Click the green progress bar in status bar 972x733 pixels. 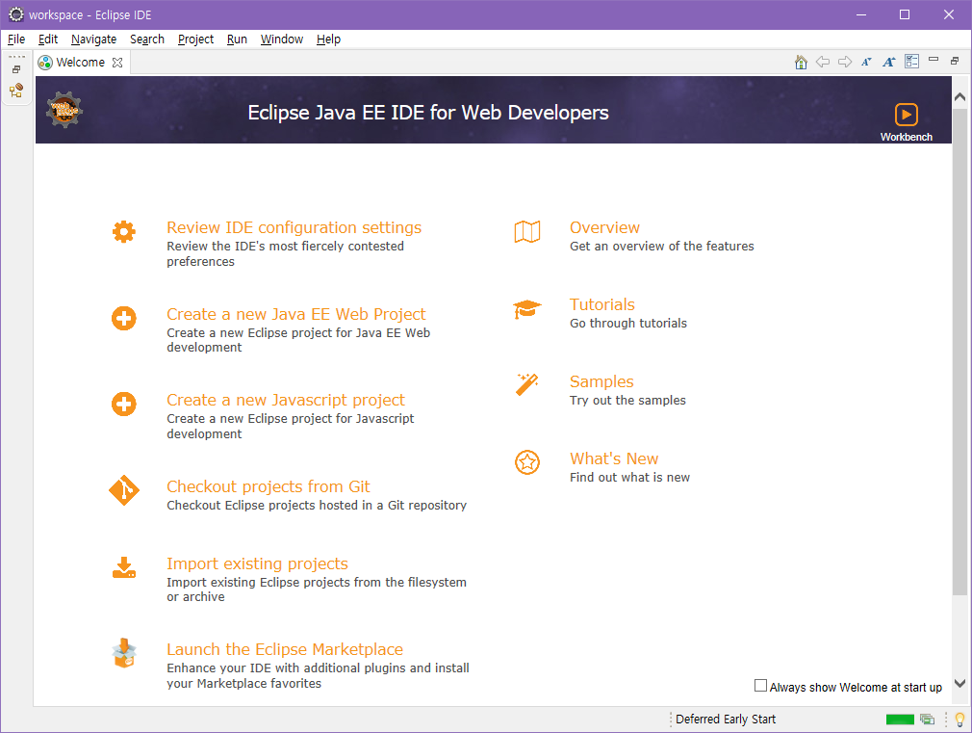(x=900, y=720)
